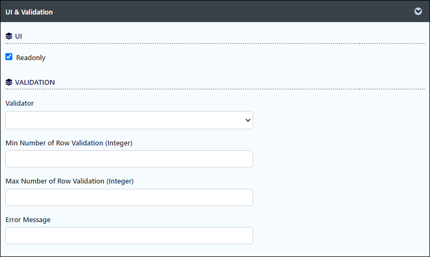Click the dark UI & Validation header bar
Viewport: 430px width, 257px height.
[215, 11]
